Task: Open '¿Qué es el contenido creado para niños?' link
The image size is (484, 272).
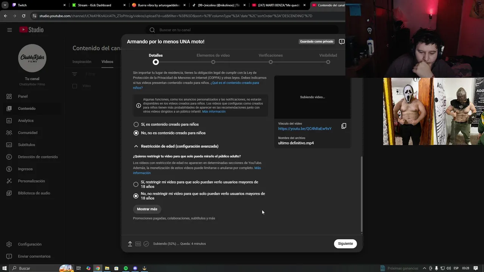Action: [196, 85]
